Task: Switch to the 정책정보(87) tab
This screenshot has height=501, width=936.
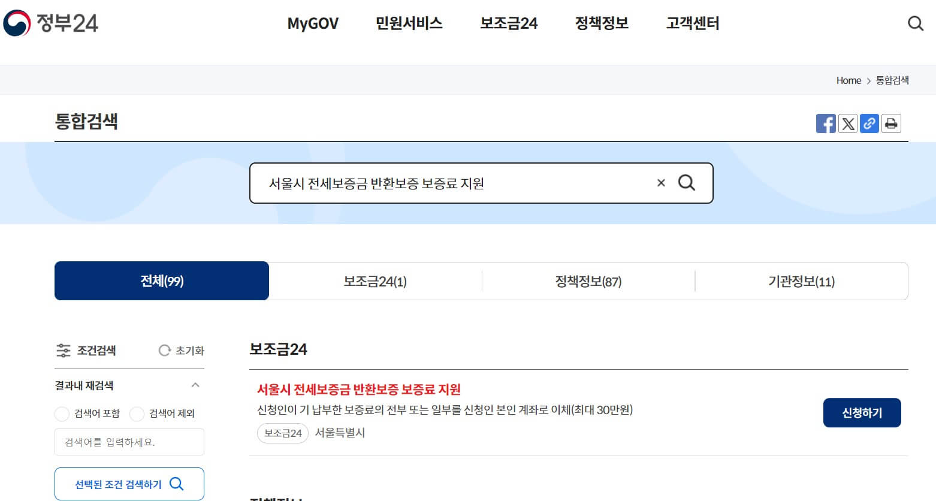Action: (x=588, y=281)
